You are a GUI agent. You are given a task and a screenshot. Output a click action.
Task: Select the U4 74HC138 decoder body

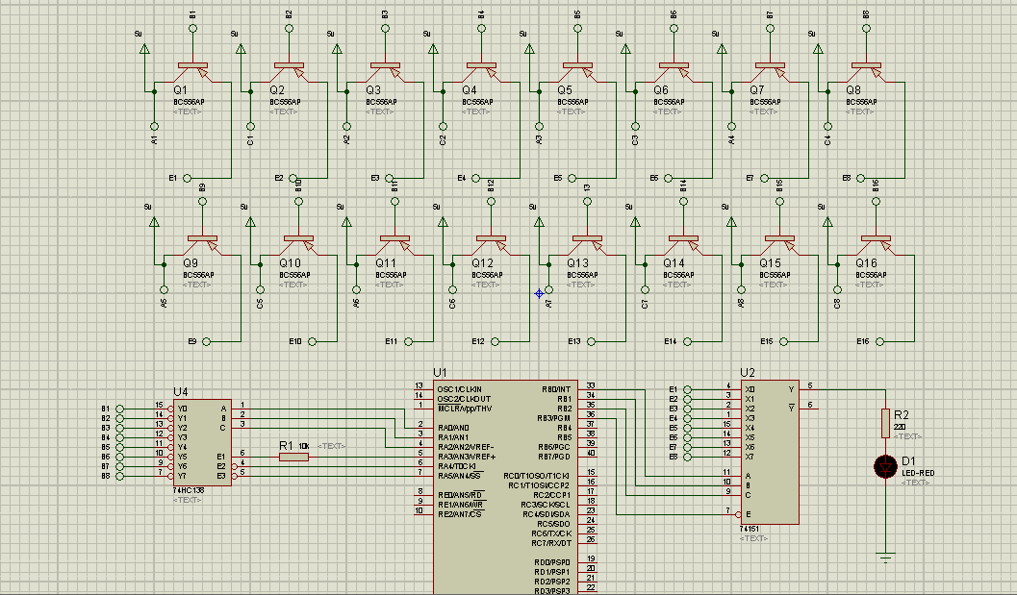click(x=202, y=442)
